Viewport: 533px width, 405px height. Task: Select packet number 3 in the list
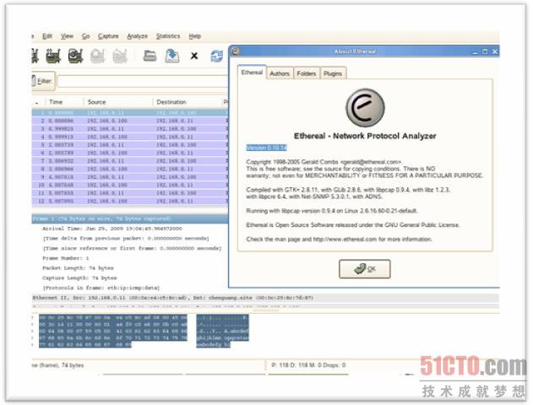(130, 129)
